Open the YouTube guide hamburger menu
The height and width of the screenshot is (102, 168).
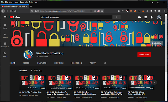point(5,17)
